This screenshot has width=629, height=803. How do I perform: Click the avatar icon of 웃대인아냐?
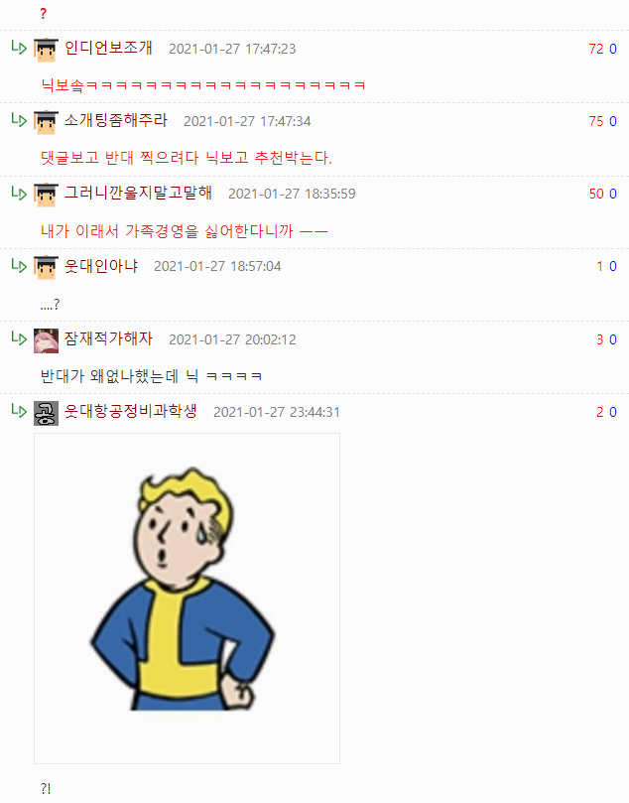pyautogui.click(x=46, y=267)
